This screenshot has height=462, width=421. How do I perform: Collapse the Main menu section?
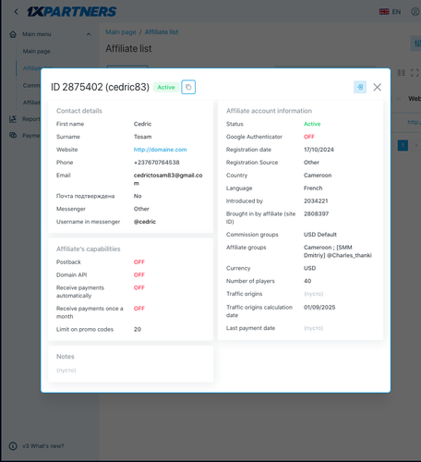coord(89,34)
